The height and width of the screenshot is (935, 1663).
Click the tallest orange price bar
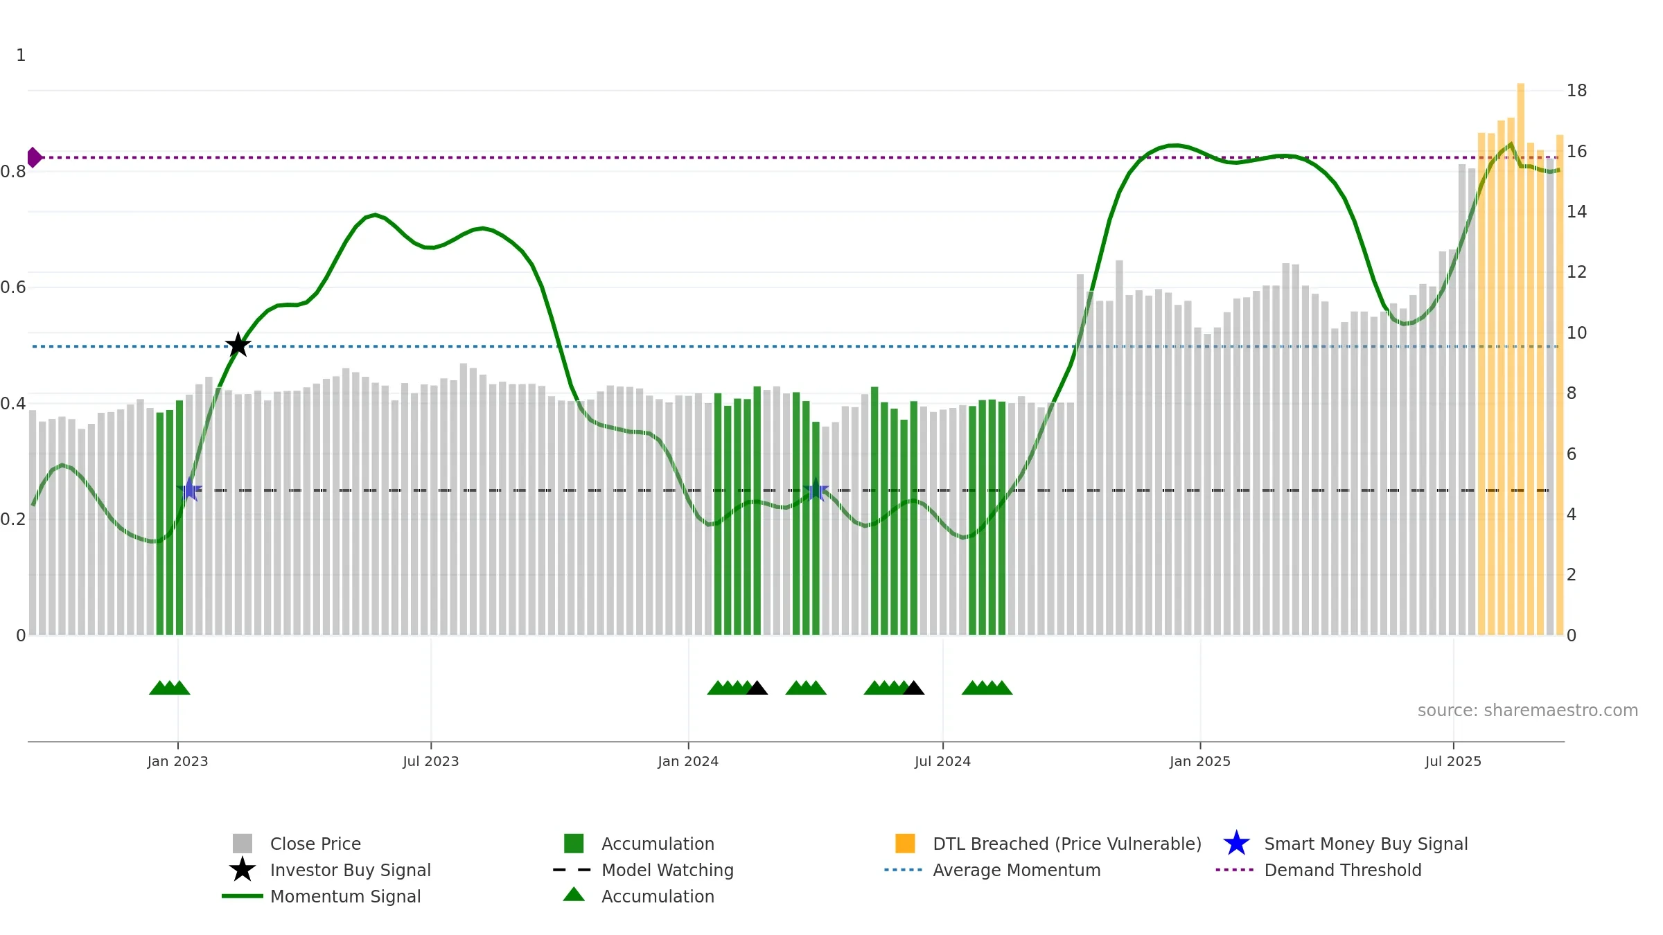click(x=1520, y=359)
